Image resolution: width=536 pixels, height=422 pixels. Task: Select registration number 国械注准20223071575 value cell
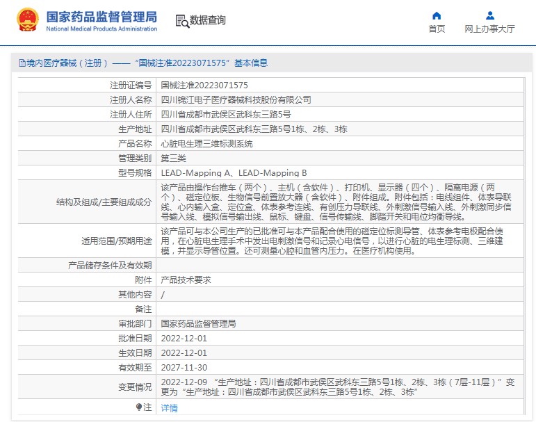click(x=204, y=85)
